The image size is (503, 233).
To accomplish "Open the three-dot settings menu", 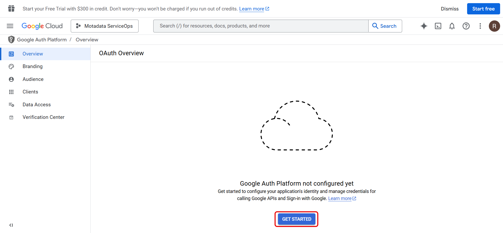I will point(480,26).
